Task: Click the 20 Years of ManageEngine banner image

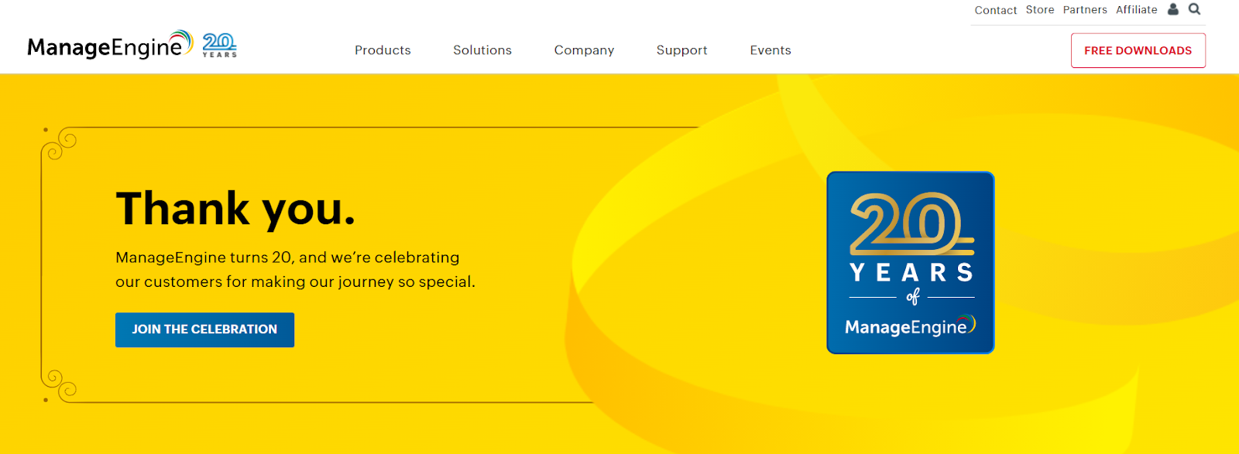Action: tap(911, 263)
